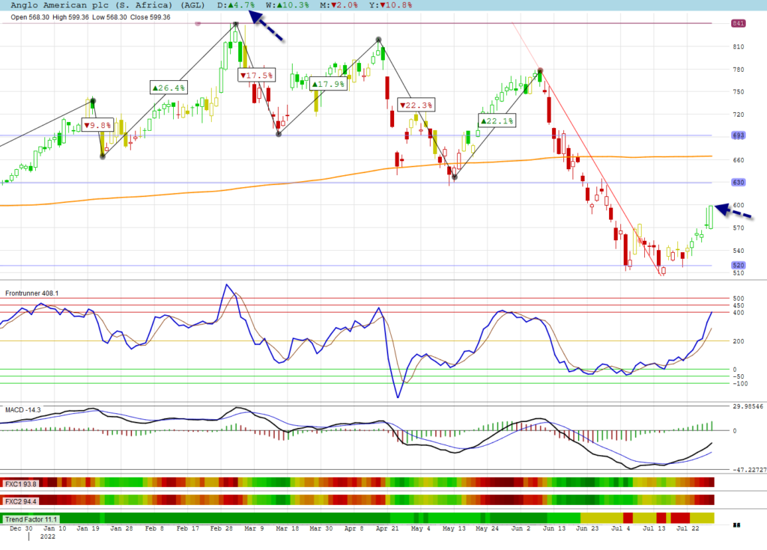Screen dimensions: 767x550
Task: Click the 750 price axis label
Action: pyautogui.click(x=738, y=92)
